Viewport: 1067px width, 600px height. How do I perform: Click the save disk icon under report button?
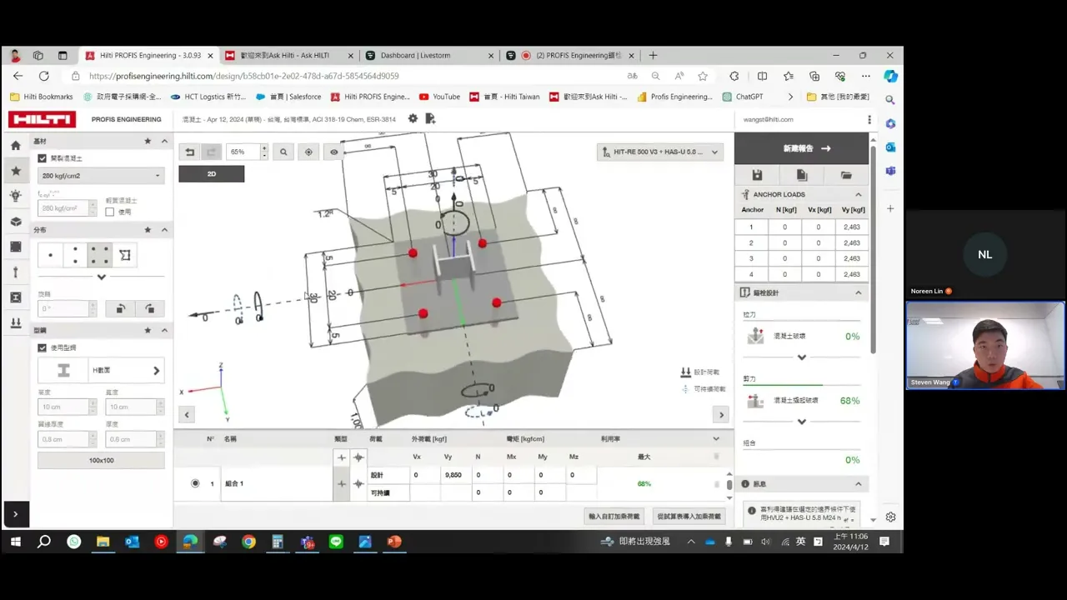click(x=757, y=175)
